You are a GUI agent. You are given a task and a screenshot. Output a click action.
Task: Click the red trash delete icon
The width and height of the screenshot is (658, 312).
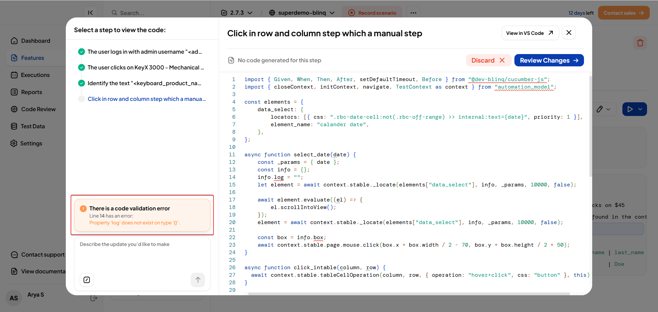click(x=640, y=43)
